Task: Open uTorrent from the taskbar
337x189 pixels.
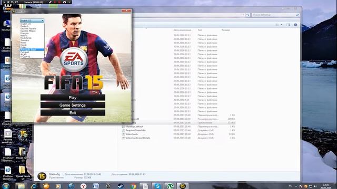Action: coord(170,186)
